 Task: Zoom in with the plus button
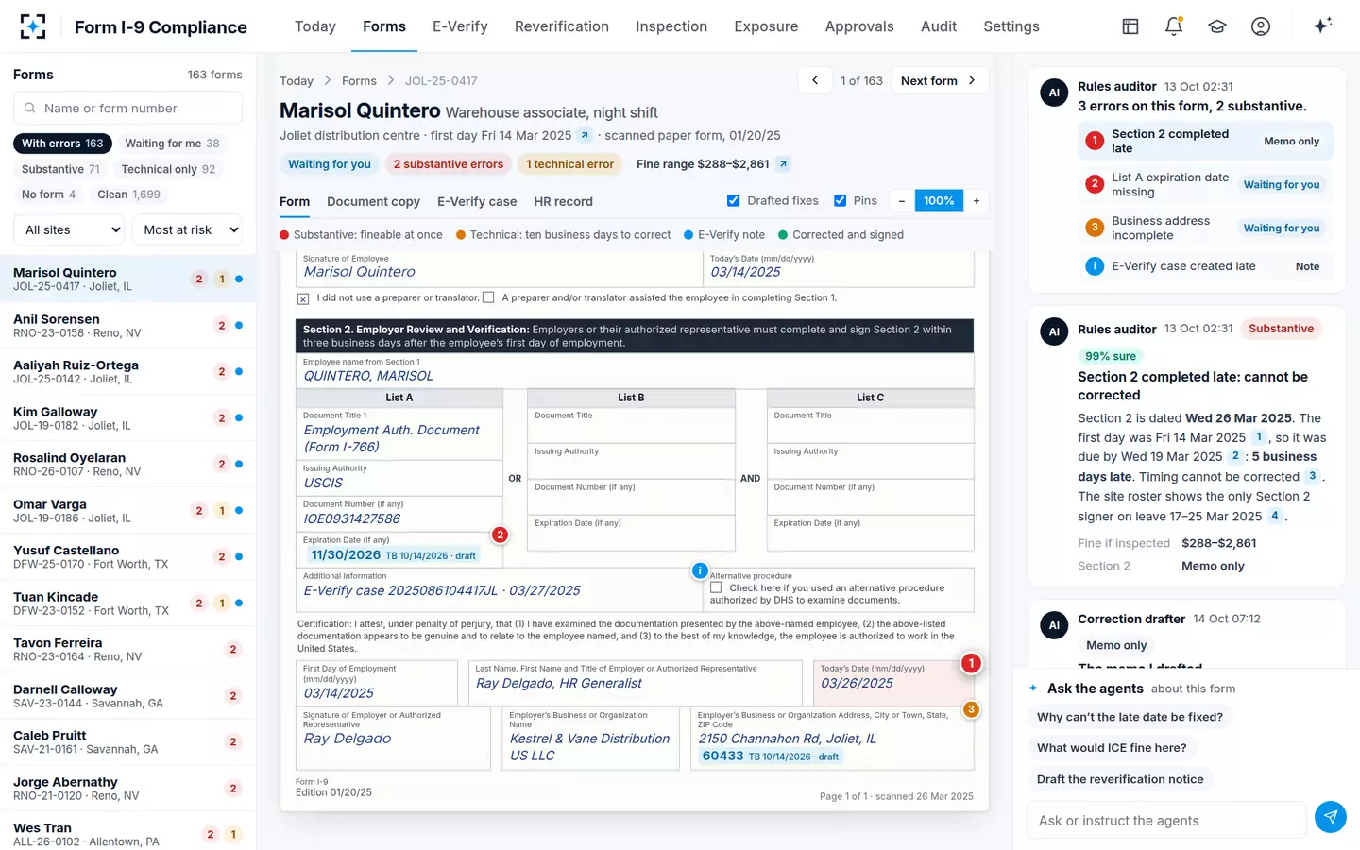pos(977,201)
